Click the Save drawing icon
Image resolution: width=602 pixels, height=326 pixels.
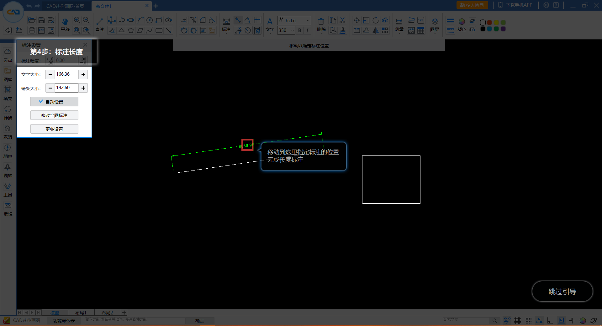click(41, 20)
